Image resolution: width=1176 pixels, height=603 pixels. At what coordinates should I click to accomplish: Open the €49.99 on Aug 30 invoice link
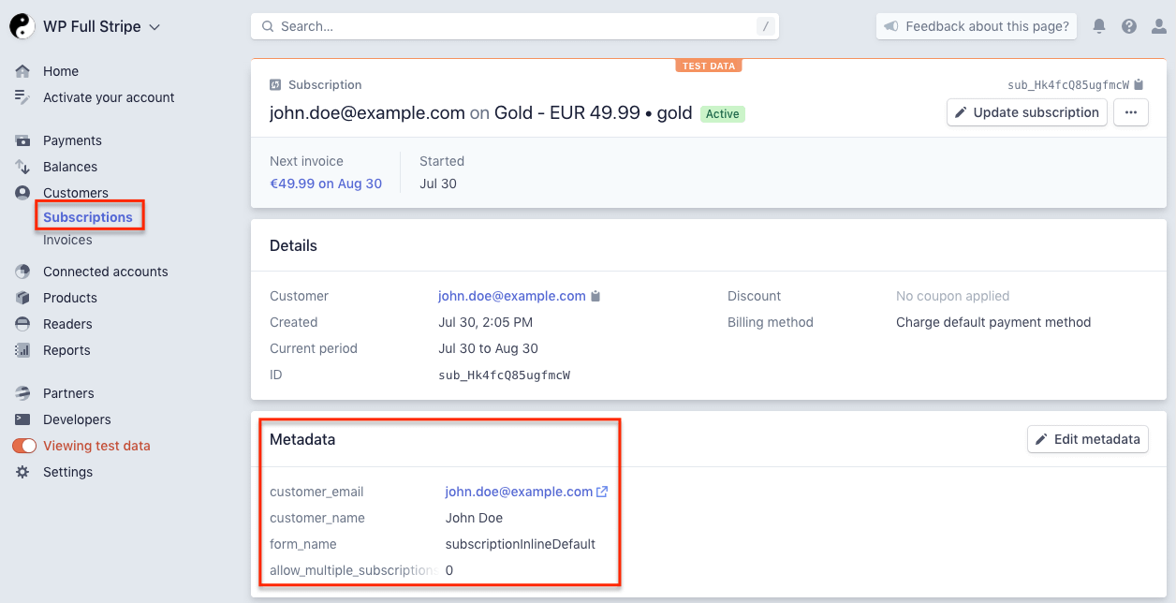[326, 184]
